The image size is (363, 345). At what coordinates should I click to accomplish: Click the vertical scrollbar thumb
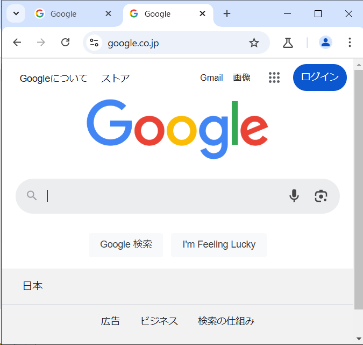pos(359,189)
